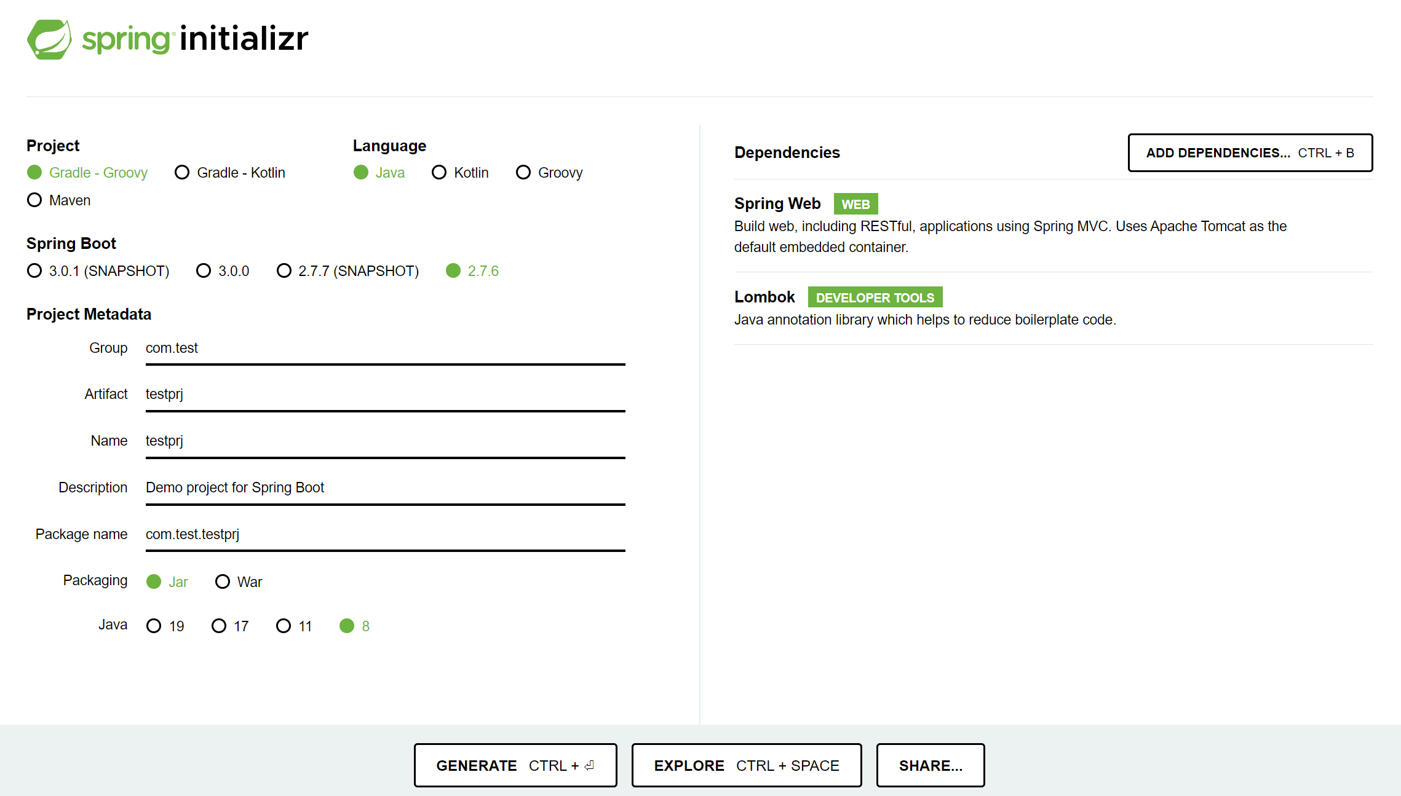This screenshot has height=796, width=1401.
Task: Open EXPLORE project preview
Action: 746,765
